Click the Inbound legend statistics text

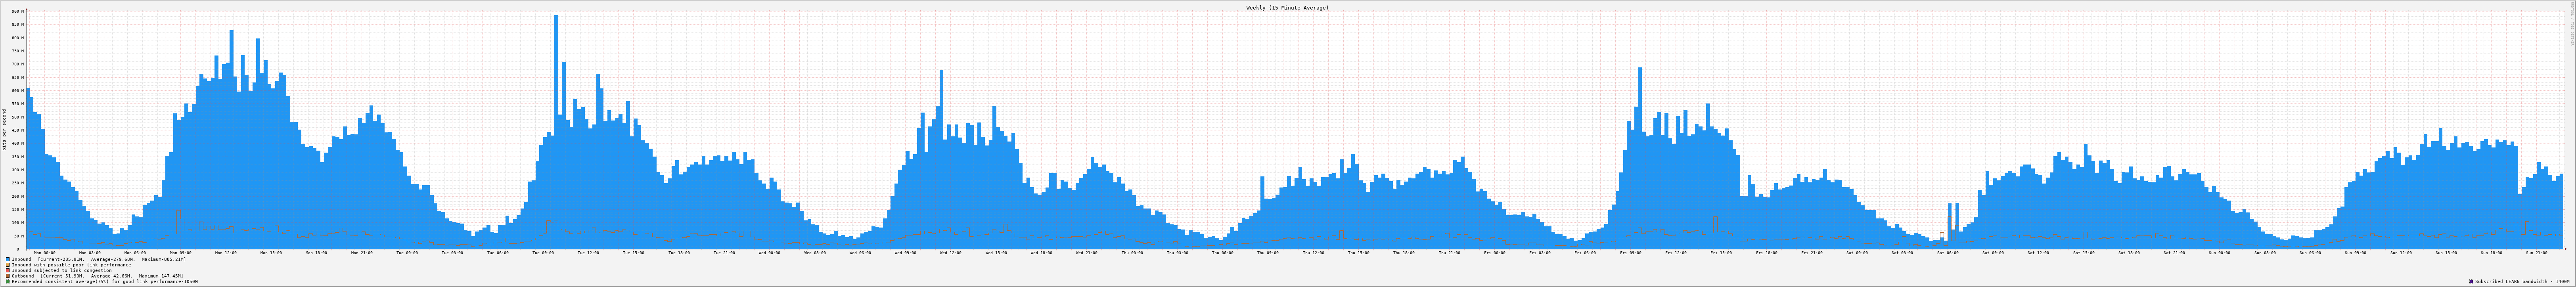(98, 259)
